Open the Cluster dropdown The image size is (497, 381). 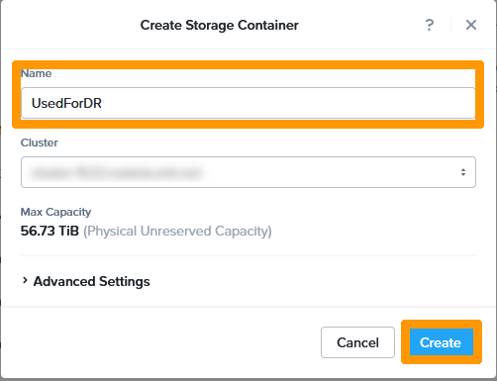point(248,172)
